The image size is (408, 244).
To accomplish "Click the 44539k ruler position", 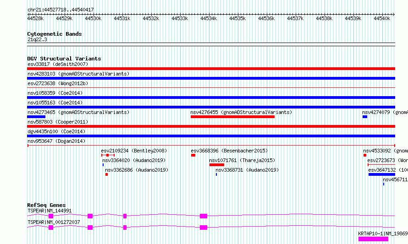I will (353, 18).
